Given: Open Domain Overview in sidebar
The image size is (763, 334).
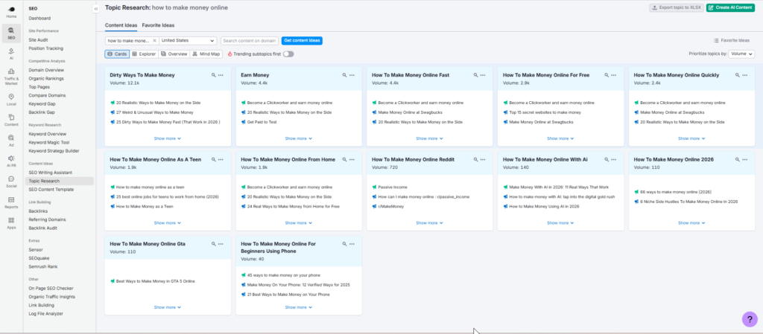Looking at the screenshot, I should click(x=46, y=70).
